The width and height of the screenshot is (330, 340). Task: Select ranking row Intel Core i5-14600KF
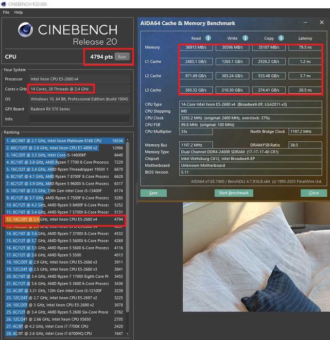[x=65, y=155]
